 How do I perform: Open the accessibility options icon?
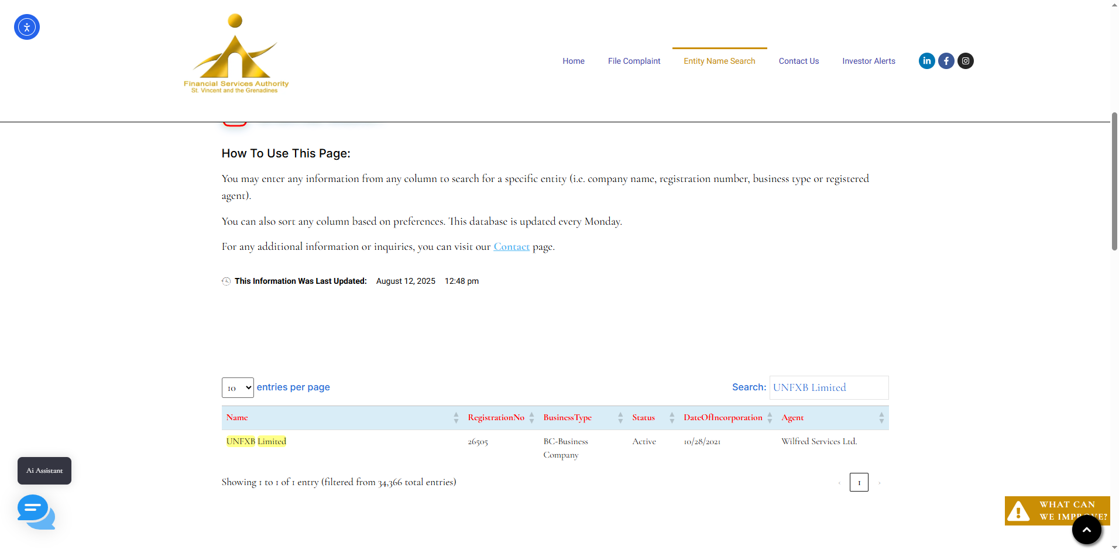27,27
